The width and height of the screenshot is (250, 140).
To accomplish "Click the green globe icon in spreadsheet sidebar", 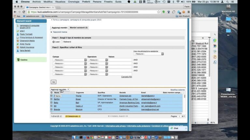I will coord(215,40).
